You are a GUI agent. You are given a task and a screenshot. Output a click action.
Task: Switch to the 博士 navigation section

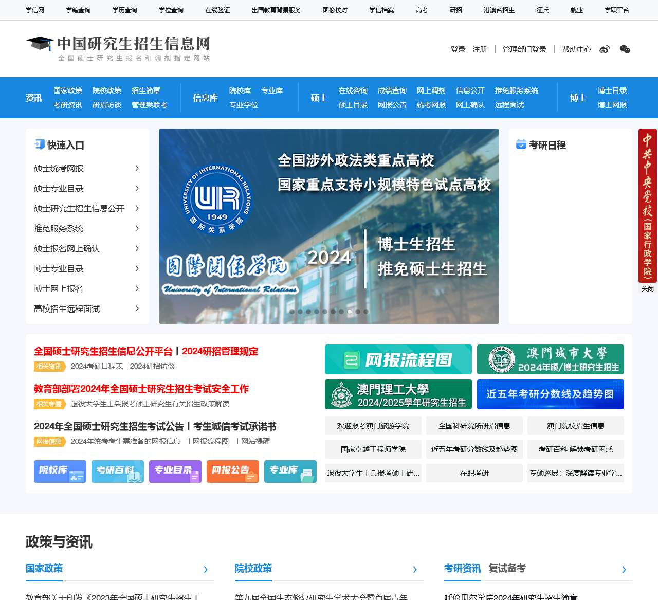(x=578, y=98)
